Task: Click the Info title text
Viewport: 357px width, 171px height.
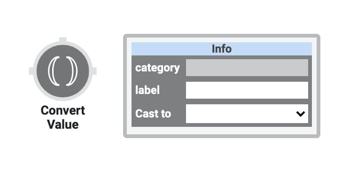Action: coord(222,49)
